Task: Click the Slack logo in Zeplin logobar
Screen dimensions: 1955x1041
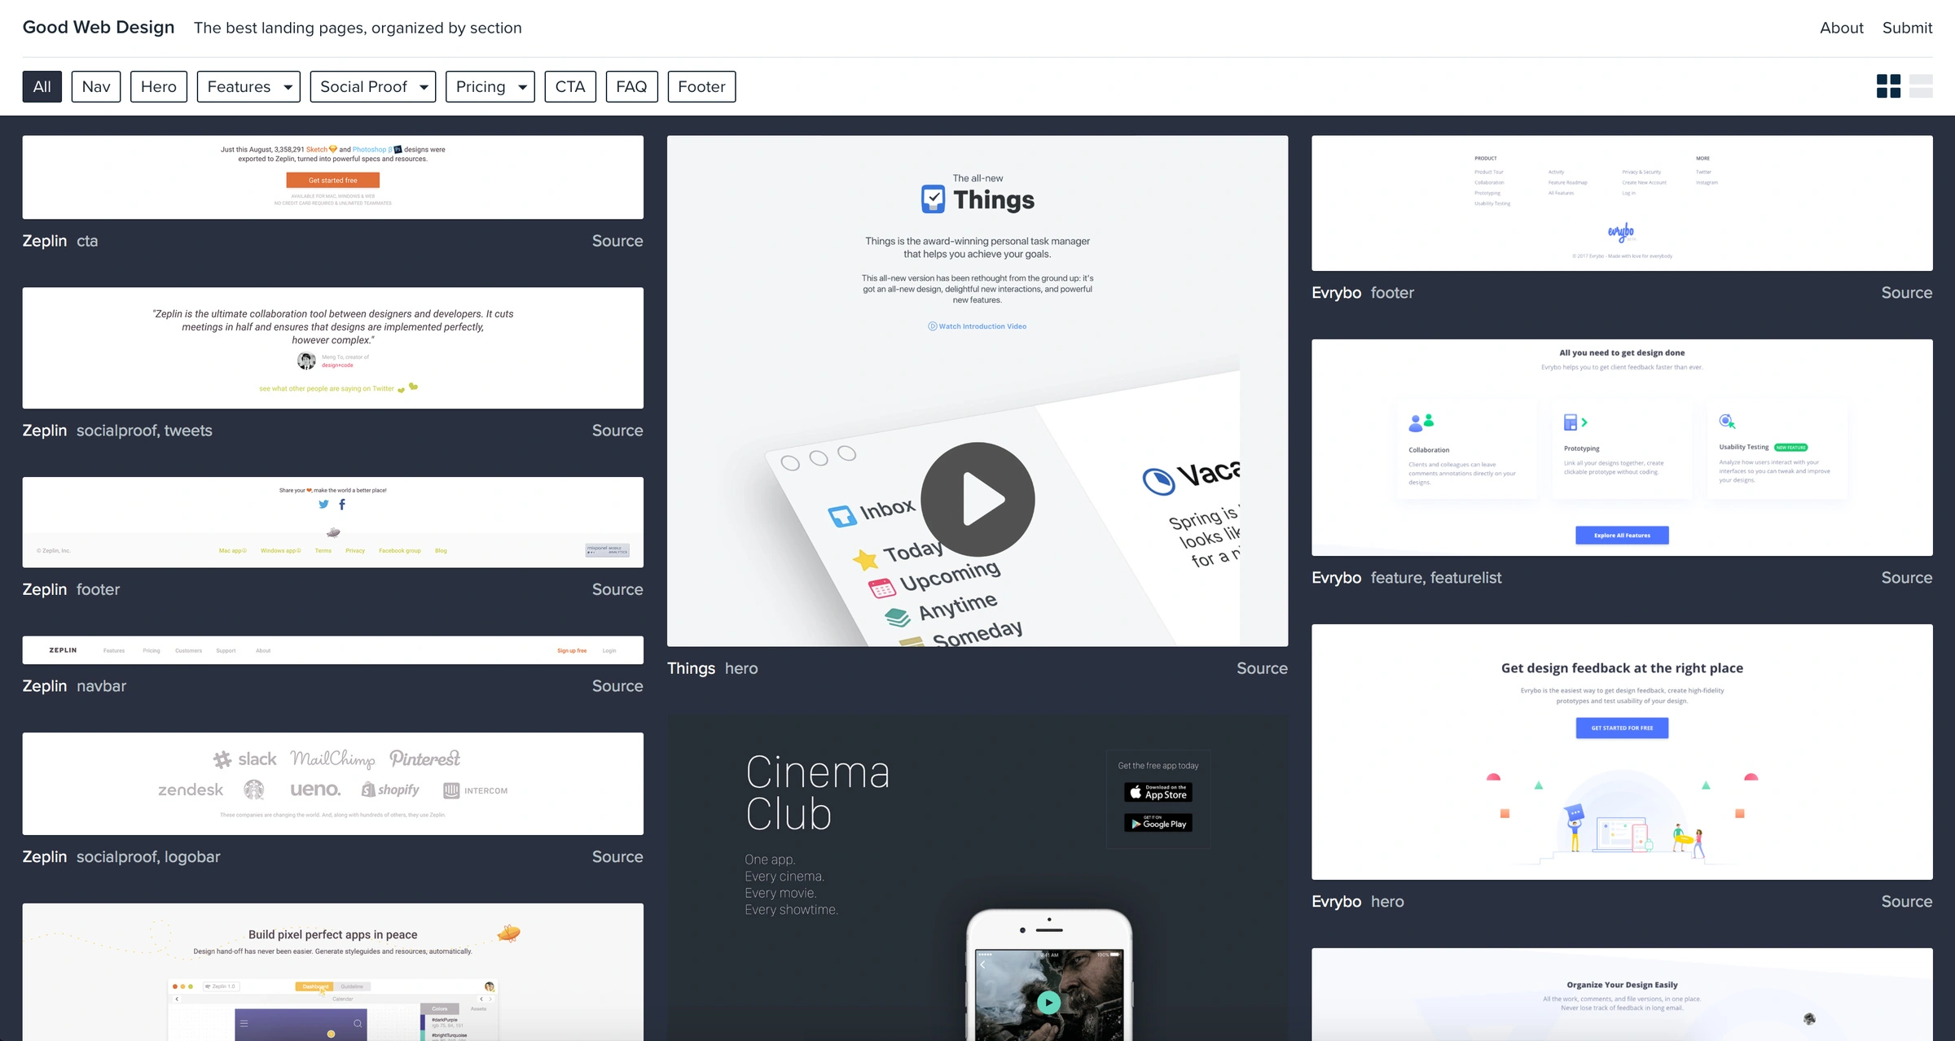Action: coord(245,759)
